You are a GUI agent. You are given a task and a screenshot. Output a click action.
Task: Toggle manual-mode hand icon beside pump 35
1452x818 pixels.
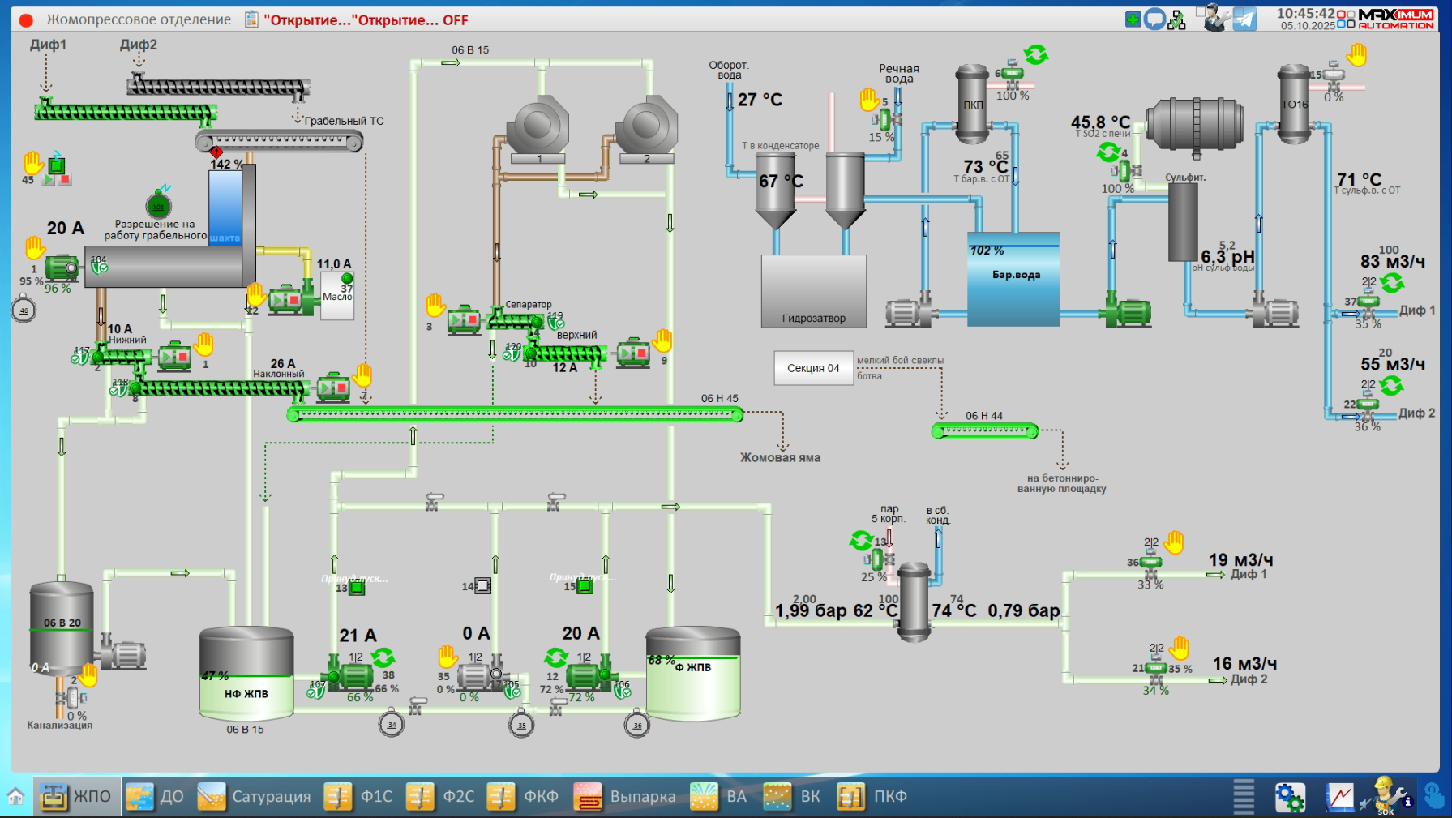(448, 656)
